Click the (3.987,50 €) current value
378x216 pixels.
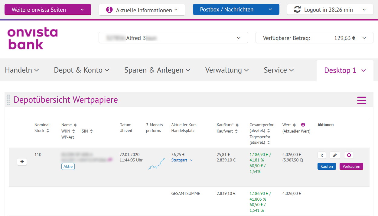(x=293, y=160)
